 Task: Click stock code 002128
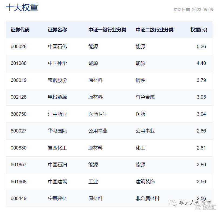click(19, 97)
